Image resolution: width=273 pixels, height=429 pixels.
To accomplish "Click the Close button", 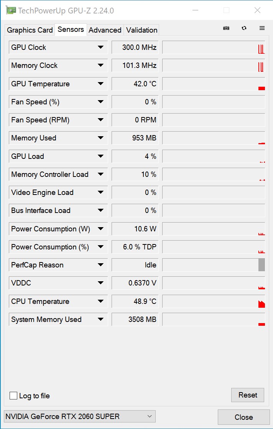I will point(243,417).
